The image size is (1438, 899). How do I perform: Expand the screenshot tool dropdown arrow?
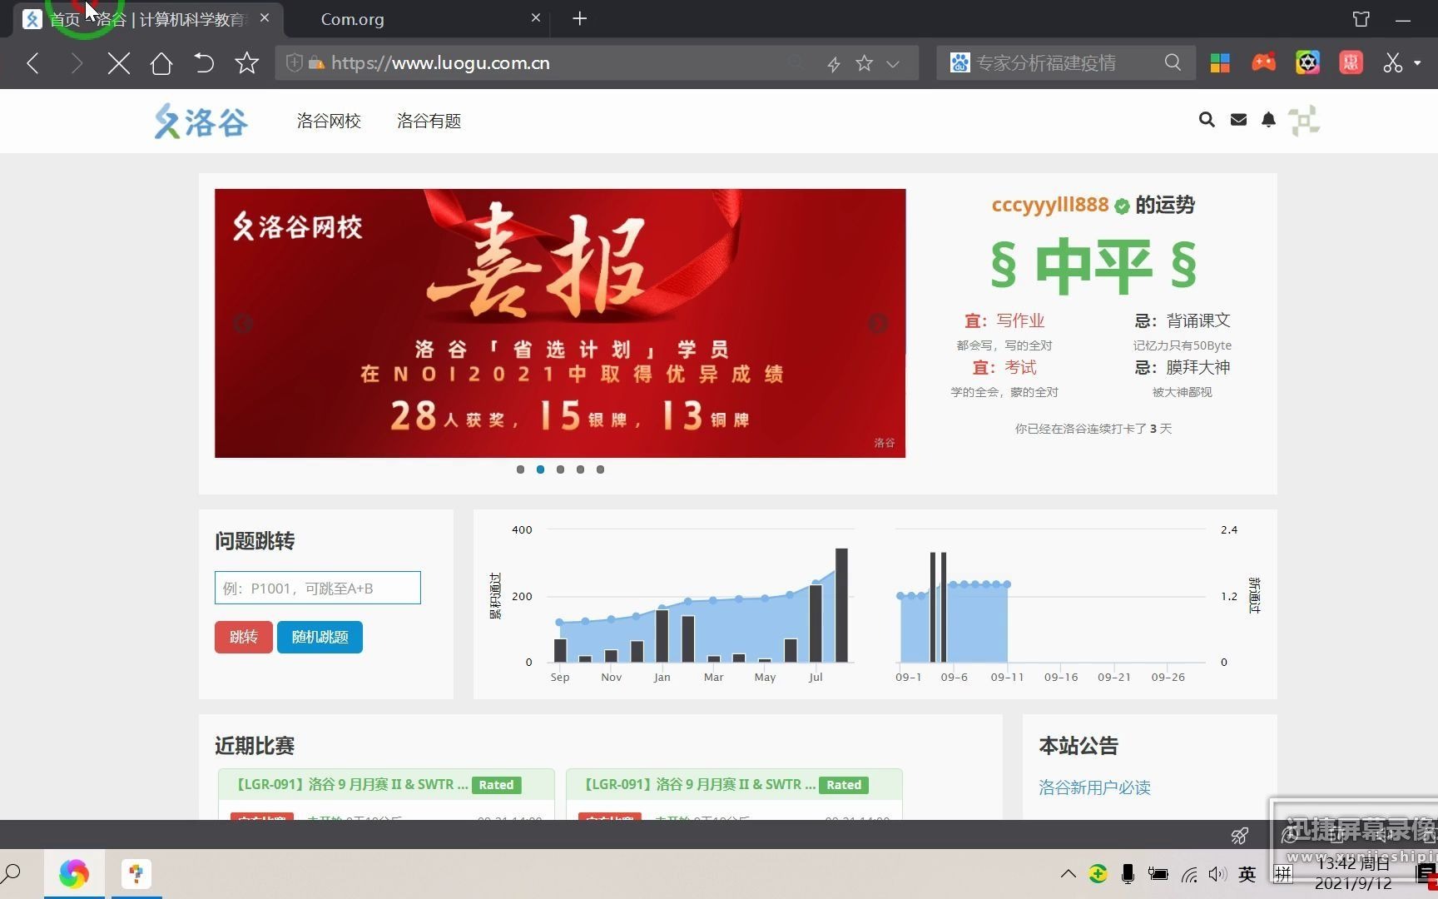[1417, 63]
